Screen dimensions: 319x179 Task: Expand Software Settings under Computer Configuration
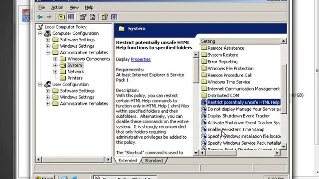coord(48,40)
